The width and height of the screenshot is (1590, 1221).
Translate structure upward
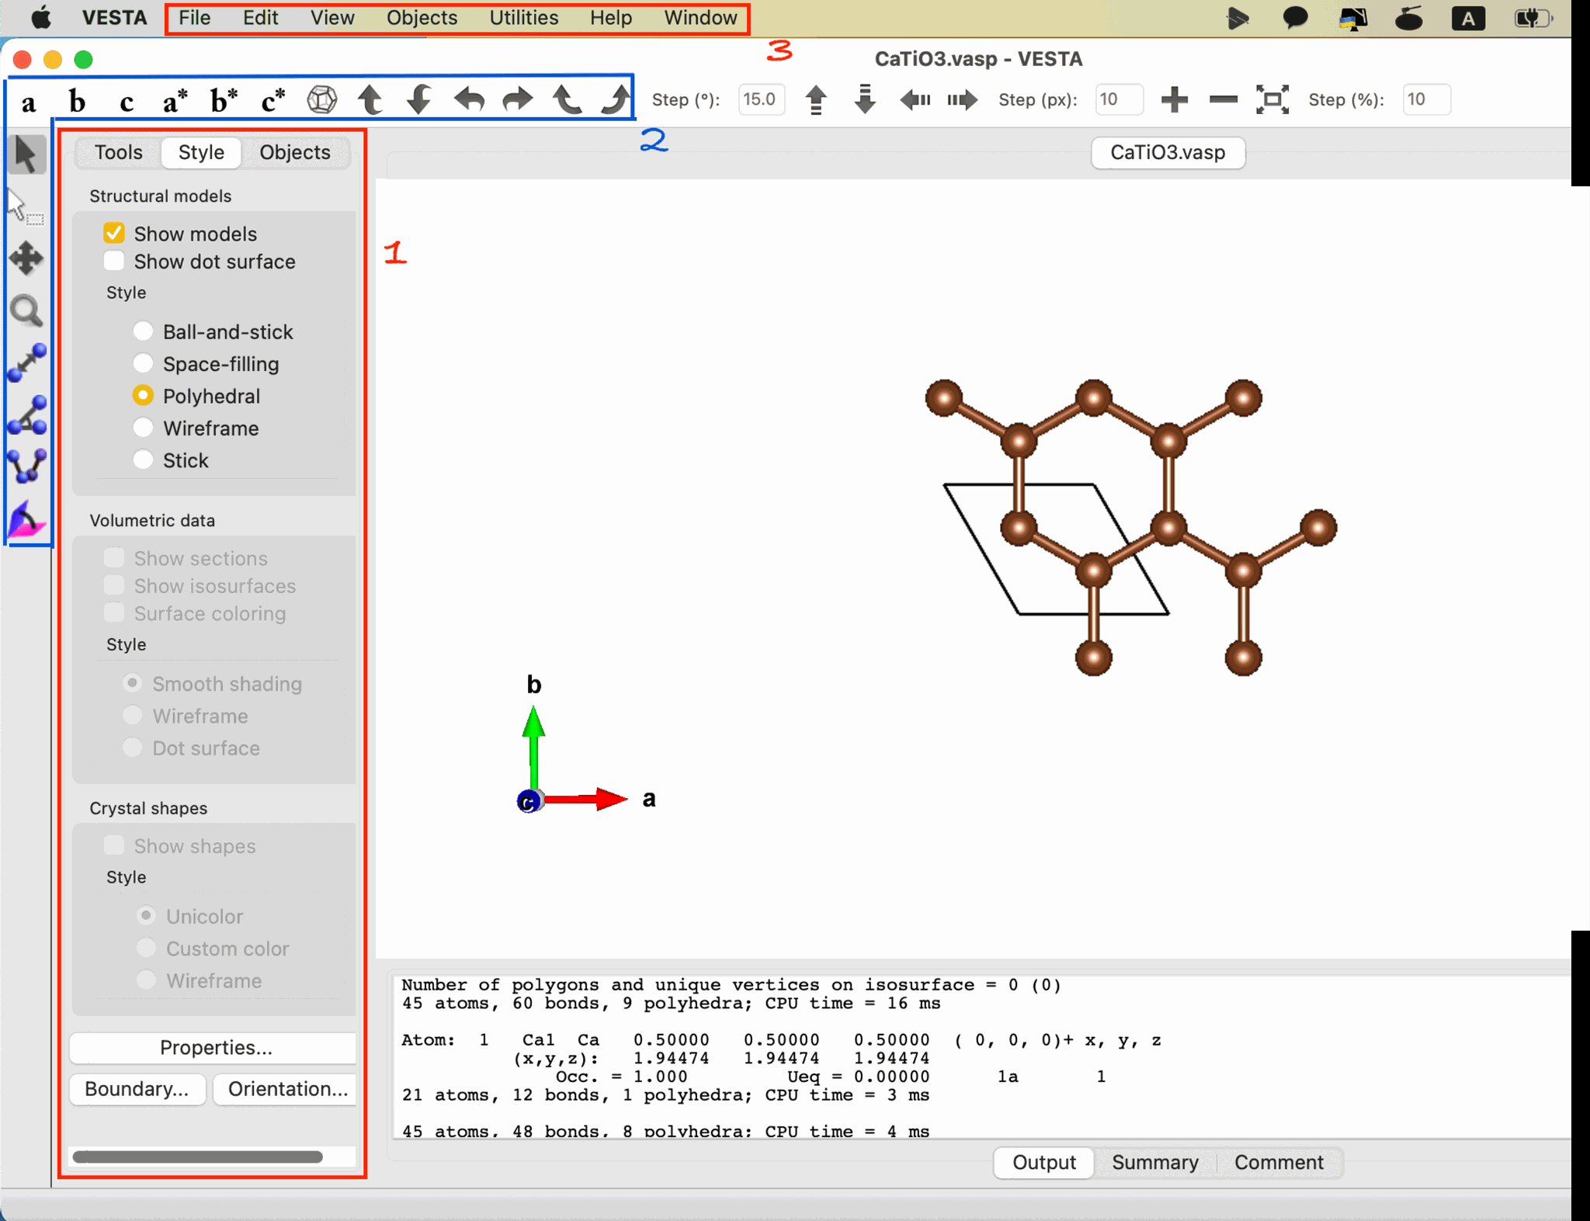pyautogui.click(x=816, y=99)
